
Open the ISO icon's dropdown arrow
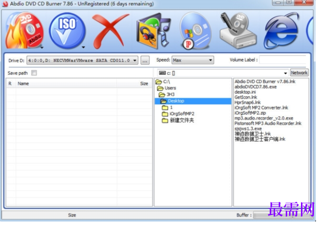[x=83, y=48]
